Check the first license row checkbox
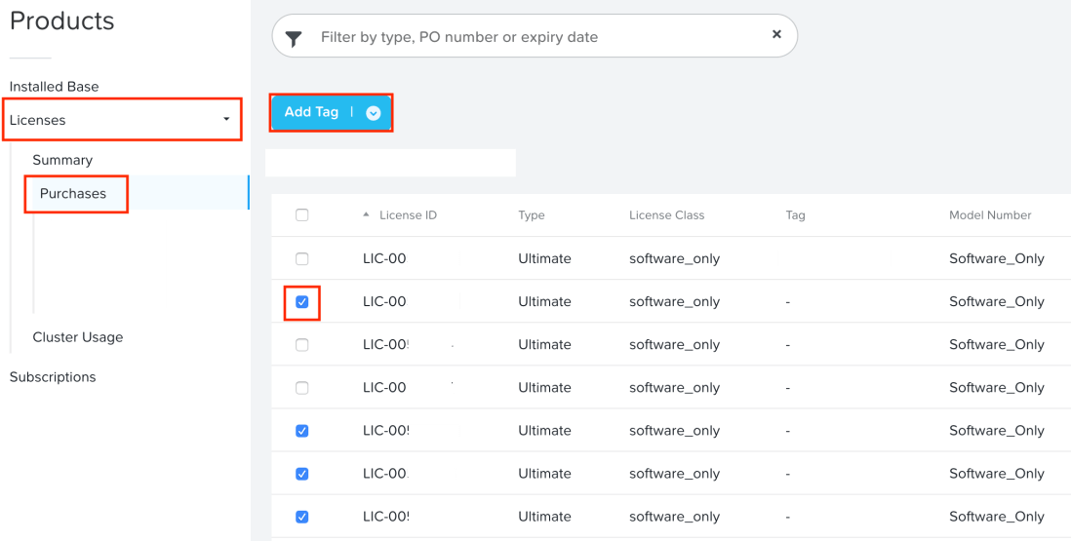The height and width of the screenshot is (541, 1071). [x=301, y=258]
